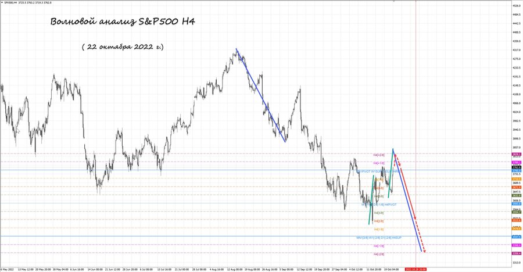Viewport: 523px width, 272px height.
Task: Click the 3940.5 price axis value
Action: tap(517, 130)
